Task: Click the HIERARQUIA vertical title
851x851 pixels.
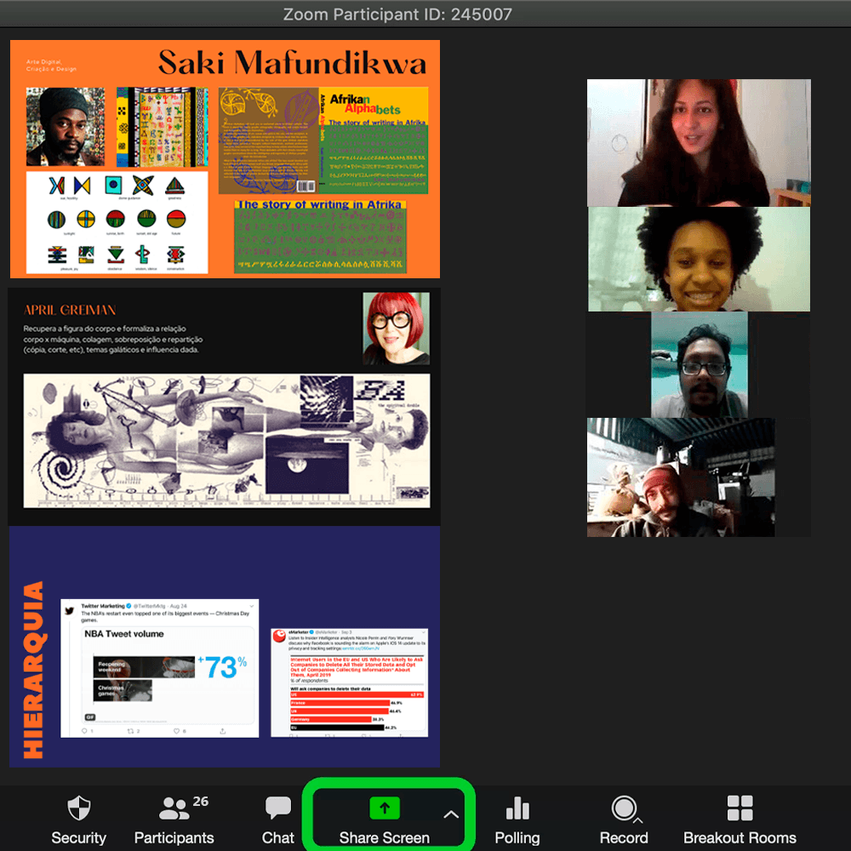Action: click(x=33, y=670)
